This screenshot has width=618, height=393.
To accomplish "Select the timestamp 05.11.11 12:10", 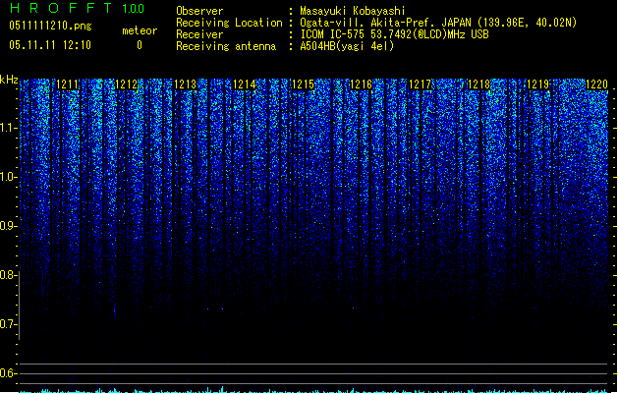I will (x=50, y=45).
